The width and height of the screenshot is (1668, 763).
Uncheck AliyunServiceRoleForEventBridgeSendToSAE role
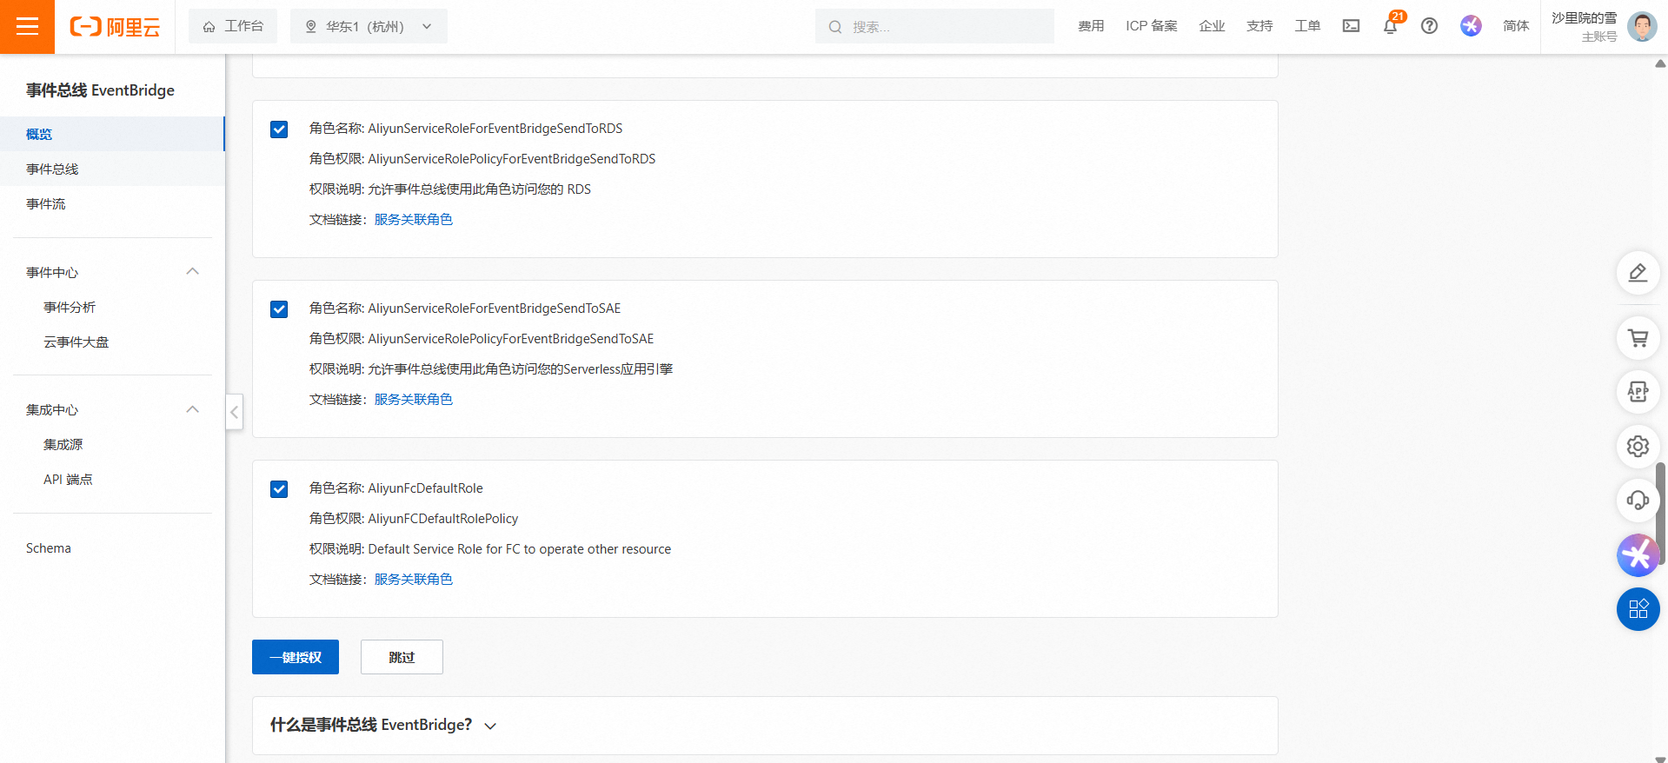point(279,309)
